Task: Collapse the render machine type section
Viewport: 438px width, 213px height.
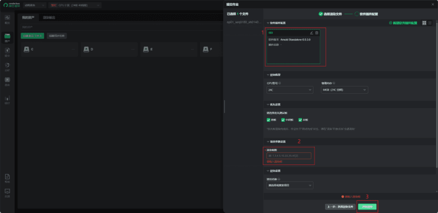Action: point(268,75)
